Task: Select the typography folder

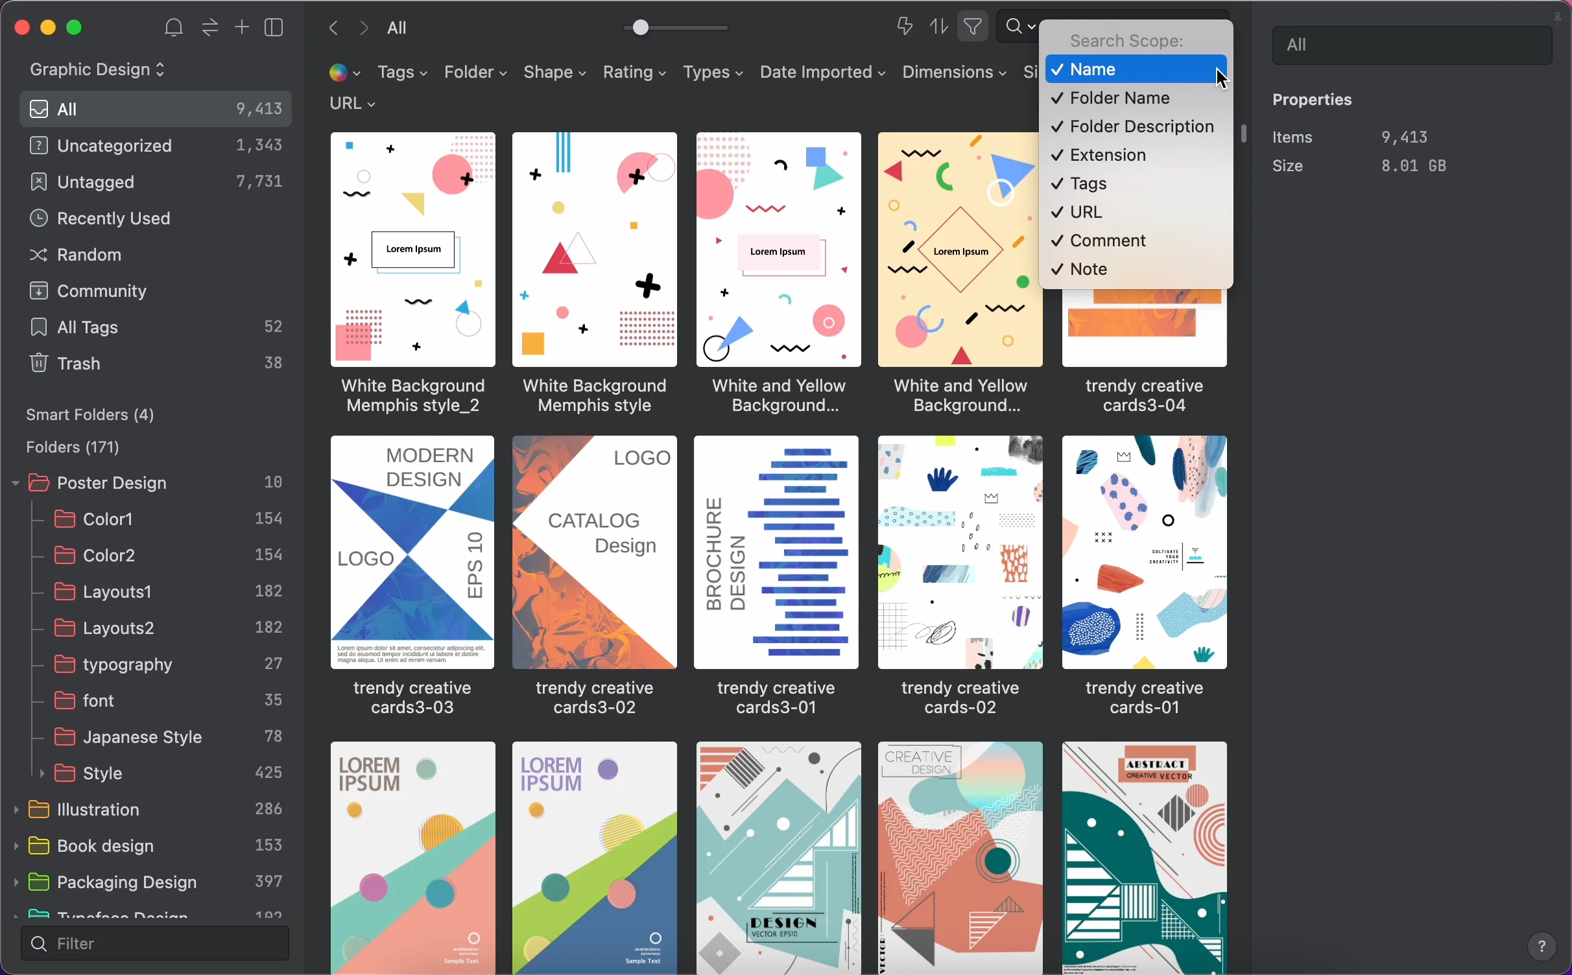Action: (156, 664)
